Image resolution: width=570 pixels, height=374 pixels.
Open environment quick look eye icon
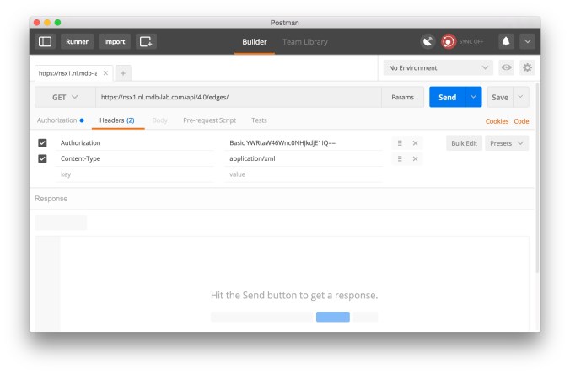tap(507, 67)
